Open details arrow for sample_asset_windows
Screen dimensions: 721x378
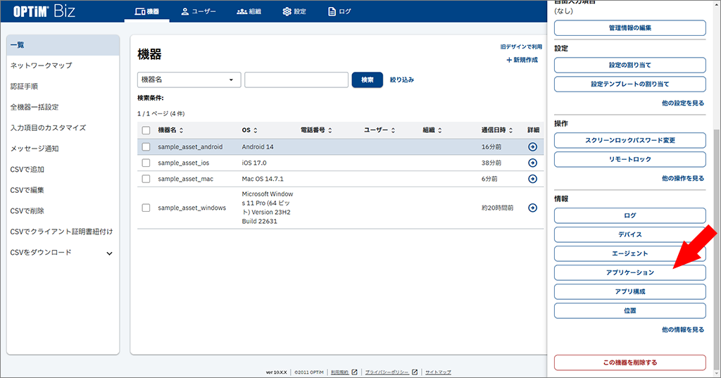click(x=532, y=208)
